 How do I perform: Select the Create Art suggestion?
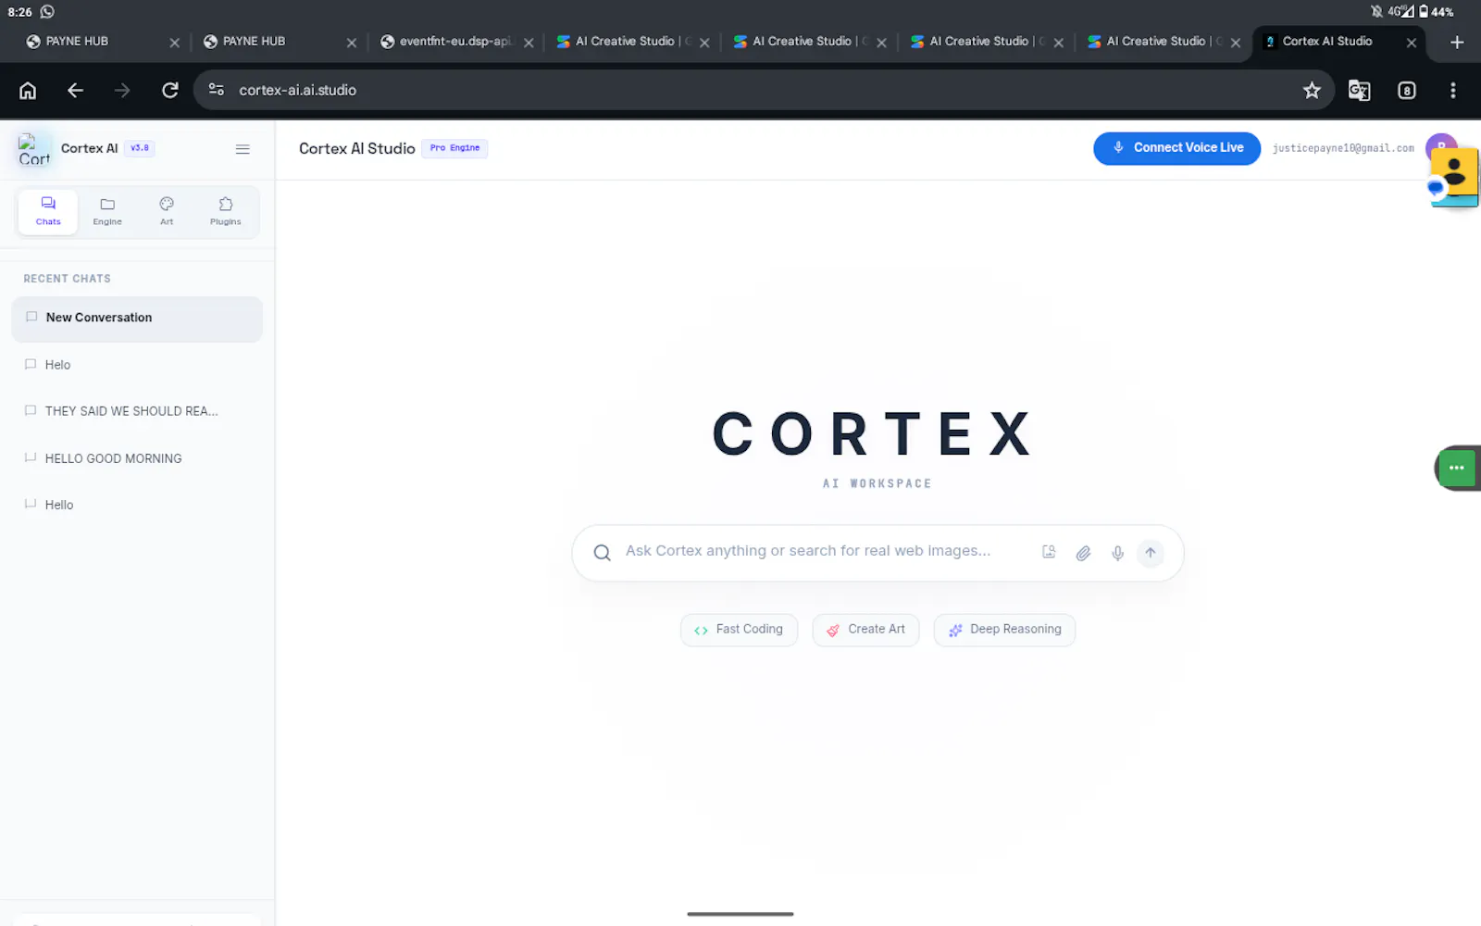pos(865,630)
